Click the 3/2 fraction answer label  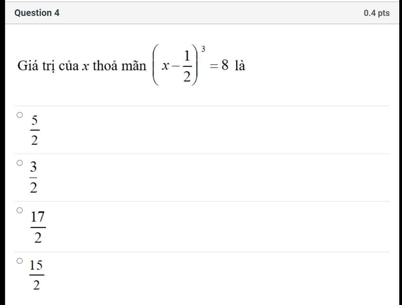pos(34,178)
